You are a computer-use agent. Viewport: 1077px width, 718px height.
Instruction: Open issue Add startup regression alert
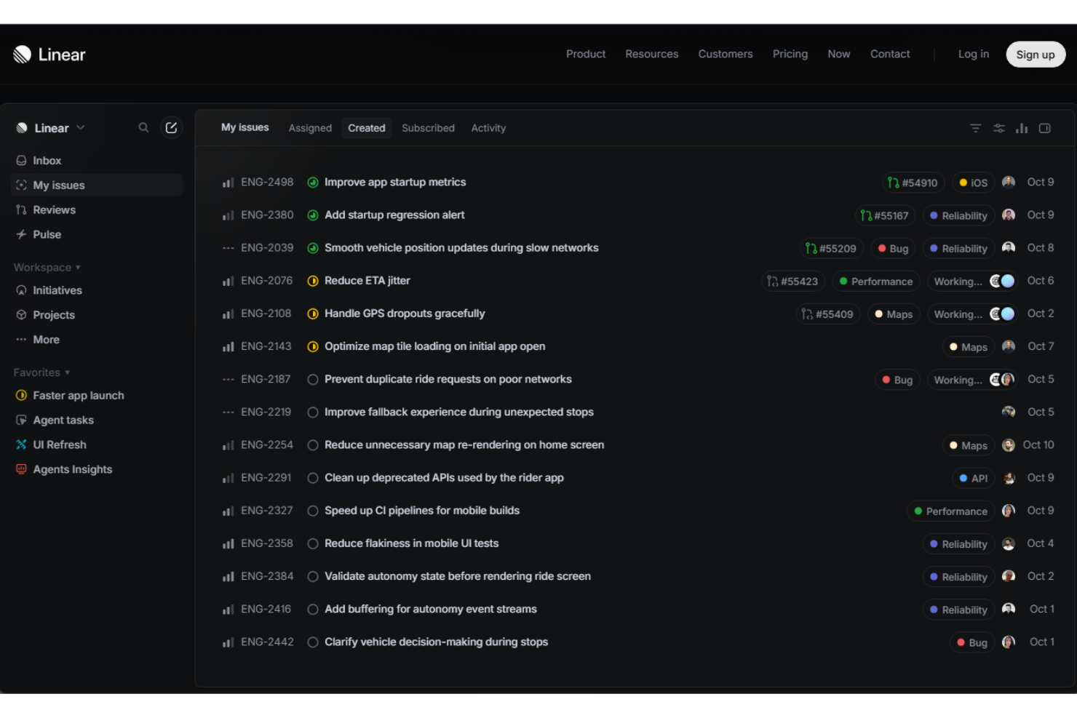394,215
